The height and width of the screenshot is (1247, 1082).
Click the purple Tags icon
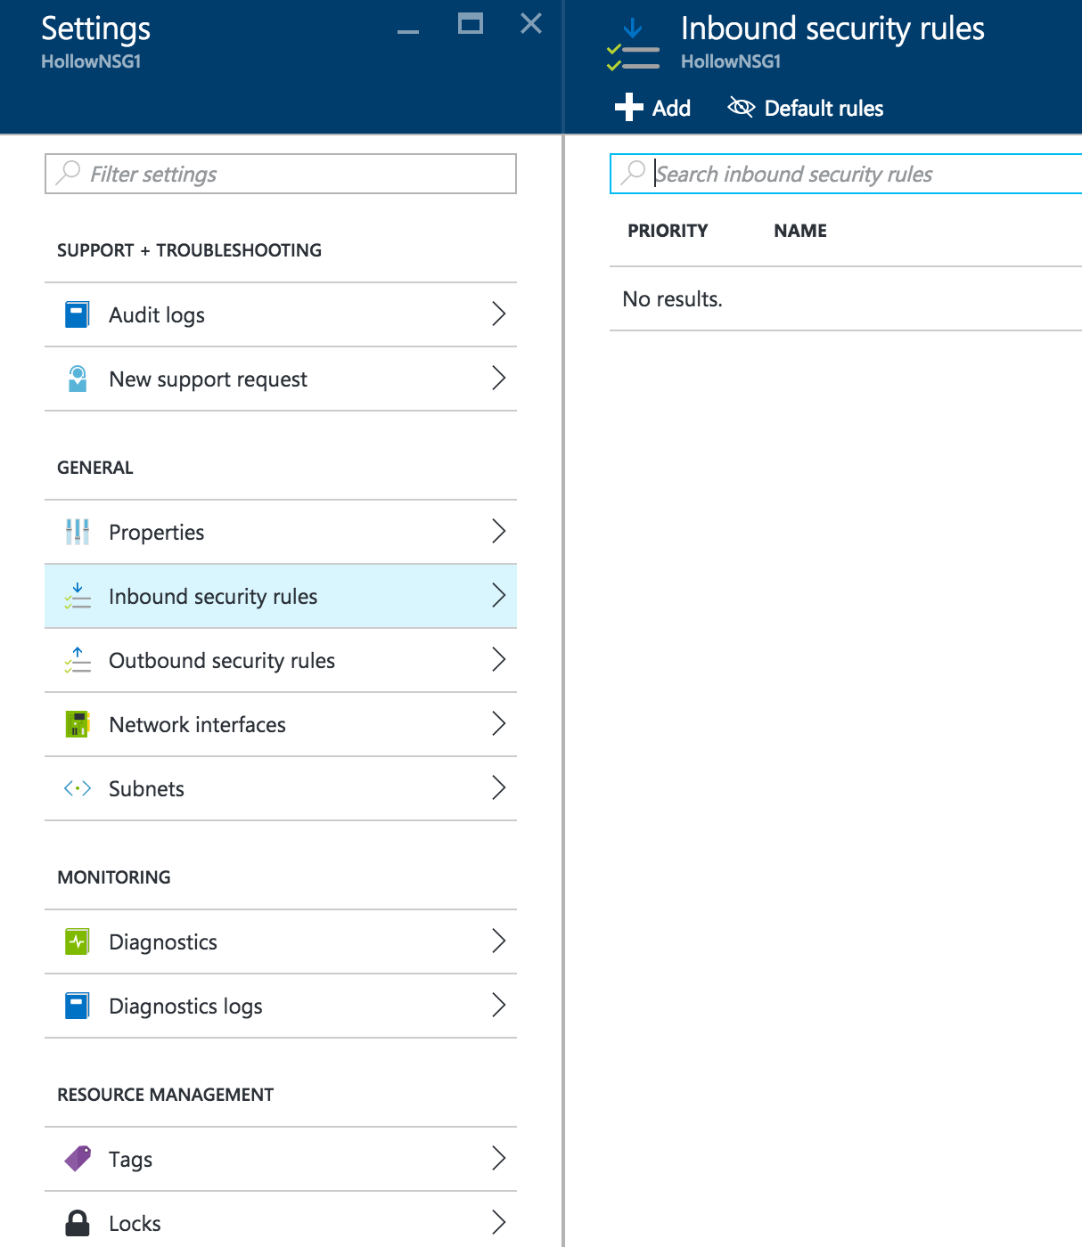78,1159
